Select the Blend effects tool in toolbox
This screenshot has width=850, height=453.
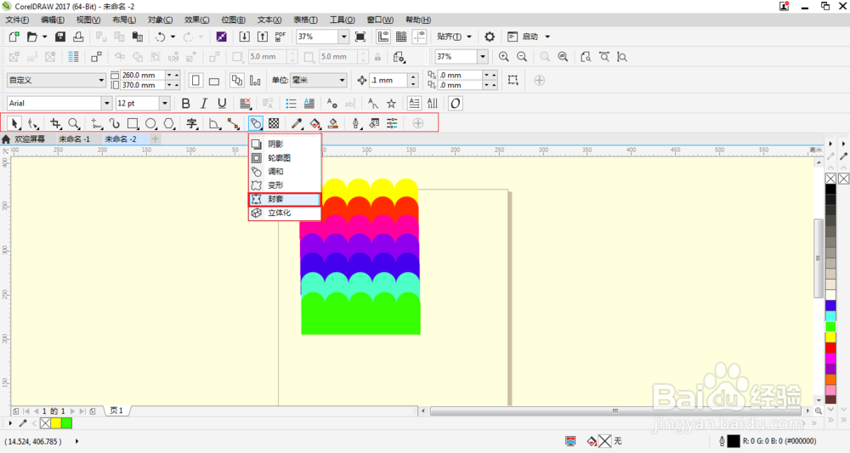(255, 123)
